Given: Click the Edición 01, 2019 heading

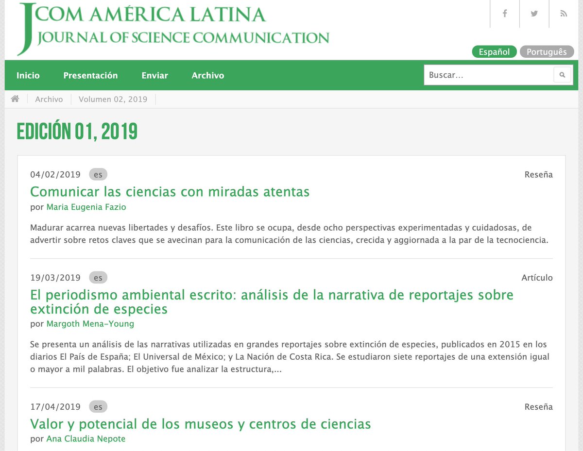Looking at the screenshot, I should (x=77, y=131).
